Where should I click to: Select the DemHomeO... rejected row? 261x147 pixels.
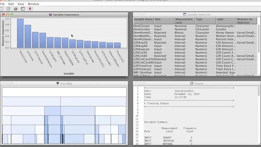pyautogui.click(x=195, y=33)
